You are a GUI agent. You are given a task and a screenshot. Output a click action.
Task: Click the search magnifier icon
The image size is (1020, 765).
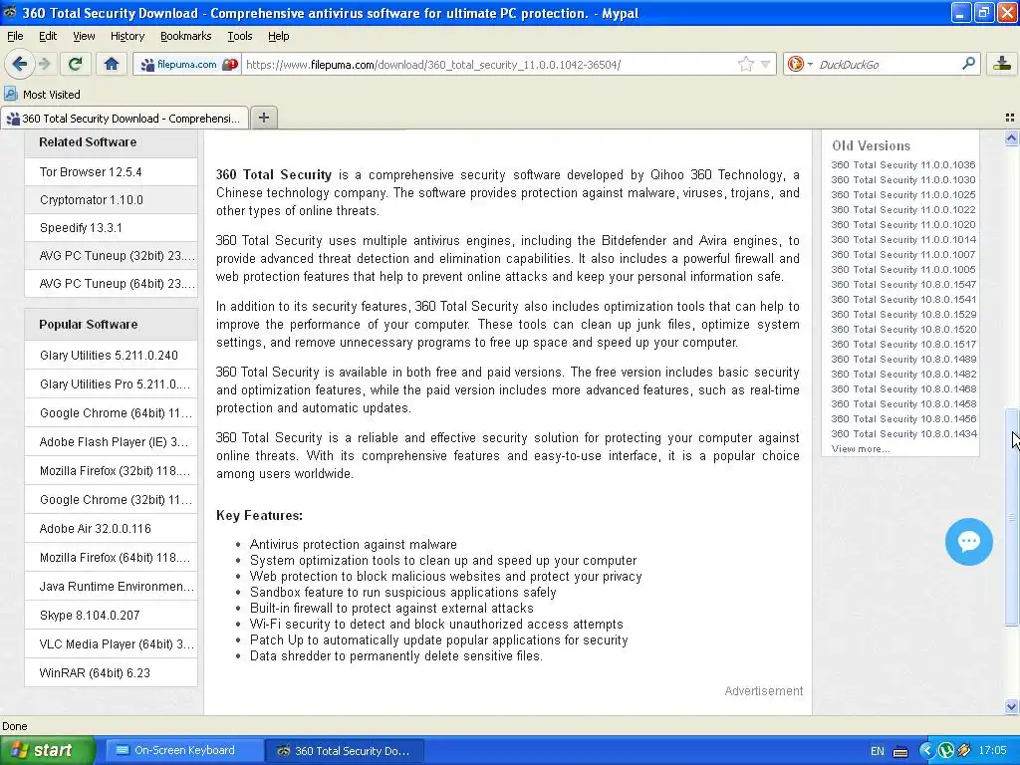point(968,64)
